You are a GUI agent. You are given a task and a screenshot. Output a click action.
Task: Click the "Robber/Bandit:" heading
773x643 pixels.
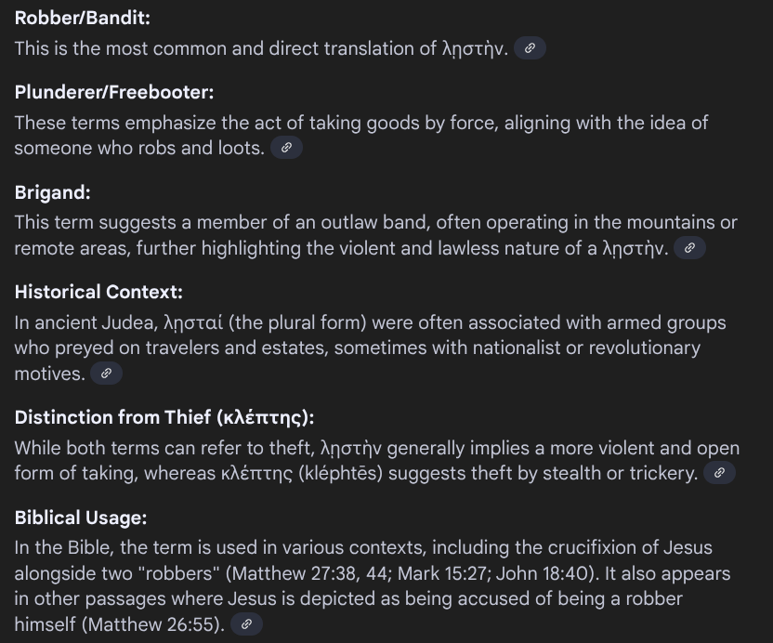82,18
